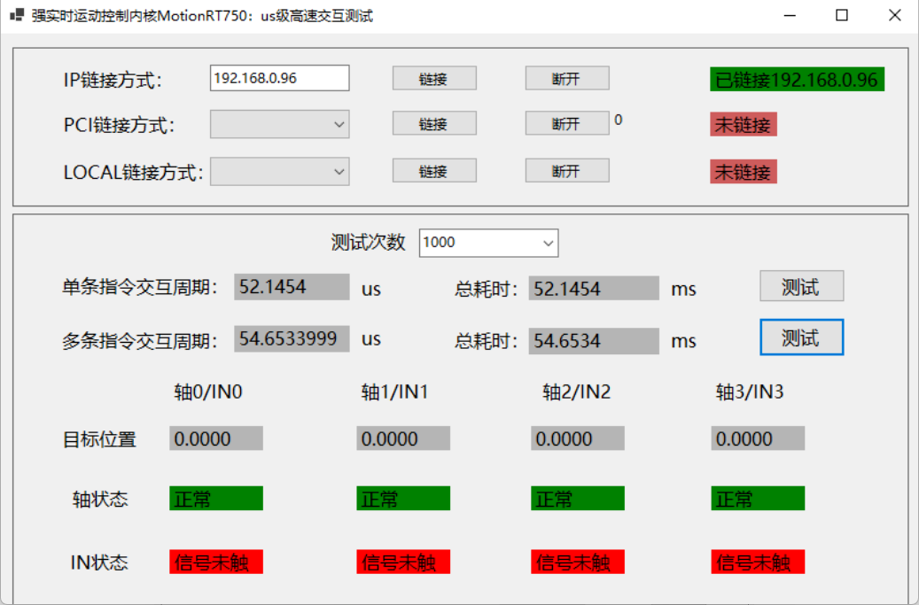Click 轴状态 正常 indicator for 轴2
Viewport: 919px width, 605px height.
pos(578,499)
